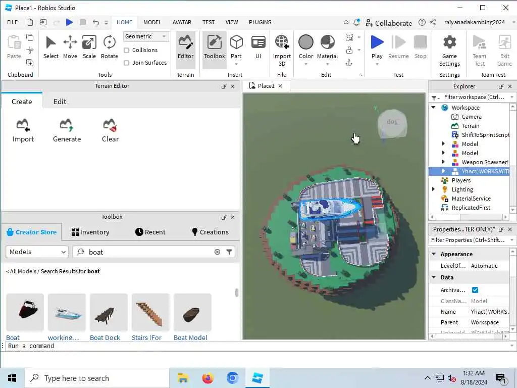Viewport: 517px width, 388px height.
Task: Pick the Rotate tool
Action: [x=110, y=47]
